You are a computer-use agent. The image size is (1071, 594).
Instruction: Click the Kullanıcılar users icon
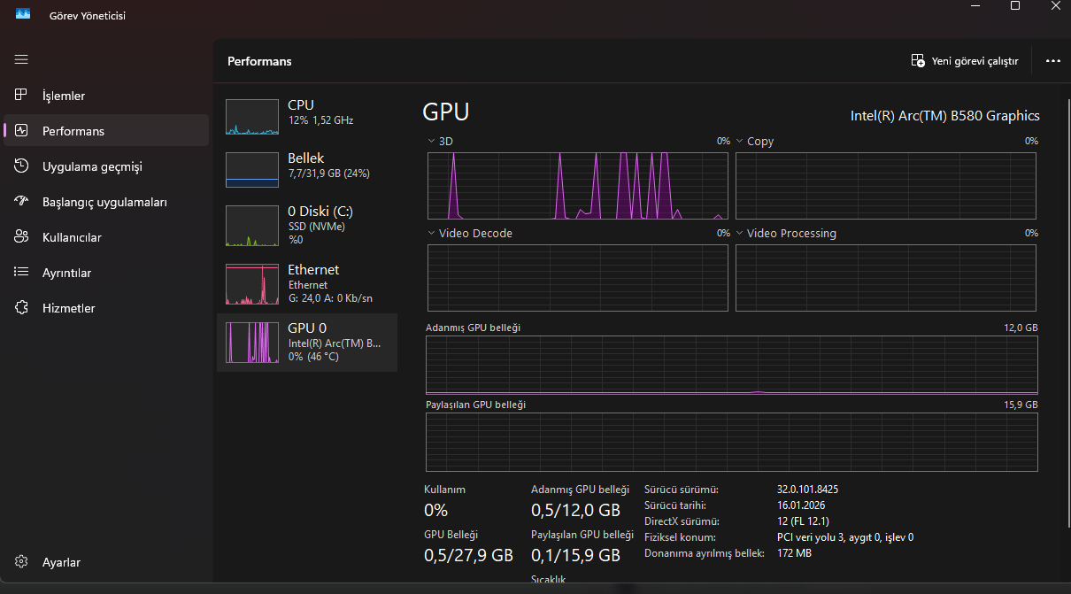[22, 236]
